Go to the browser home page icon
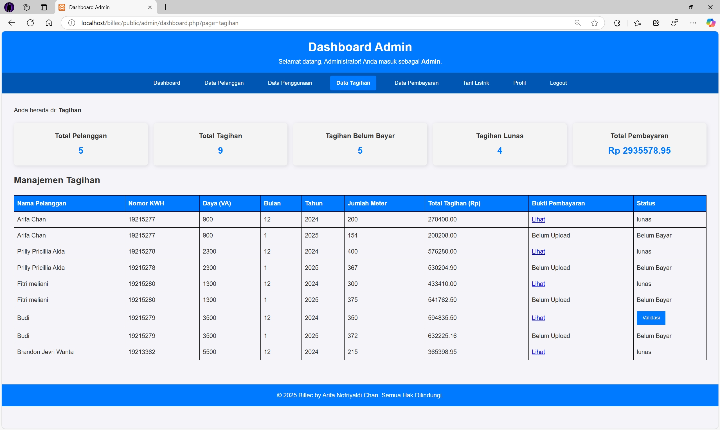 click(49, 23)
